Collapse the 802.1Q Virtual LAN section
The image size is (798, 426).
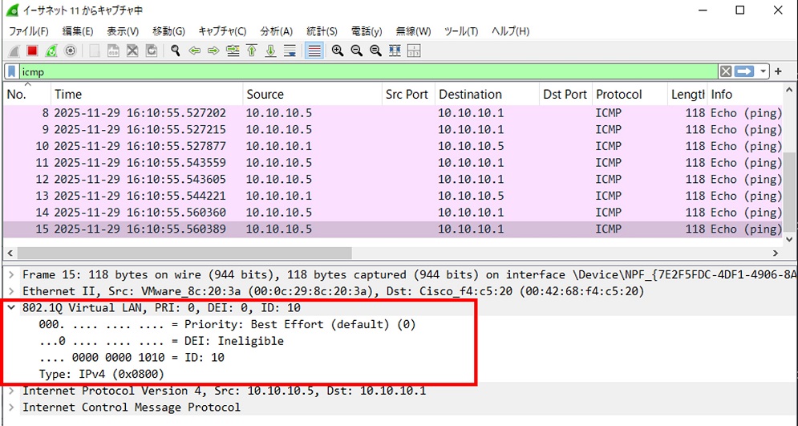click(11, 308)
